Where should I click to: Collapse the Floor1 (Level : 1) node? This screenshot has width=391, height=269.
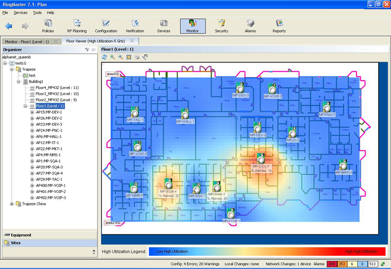[x=25, y=106]
